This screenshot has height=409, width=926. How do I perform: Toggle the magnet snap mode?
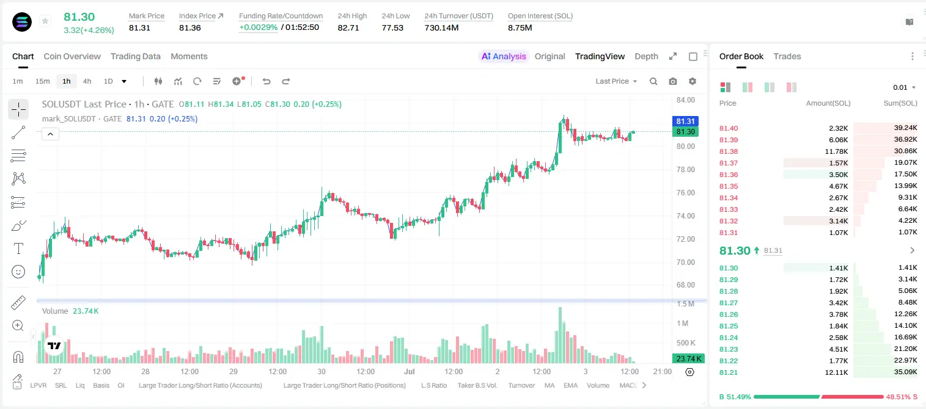[18, 357]
